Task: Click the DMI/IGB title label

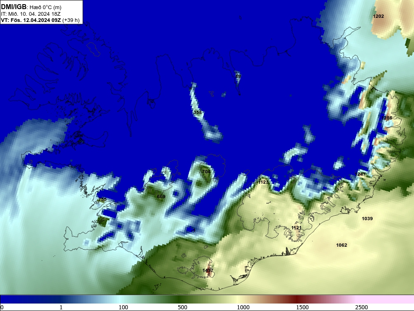Action: 14,7
